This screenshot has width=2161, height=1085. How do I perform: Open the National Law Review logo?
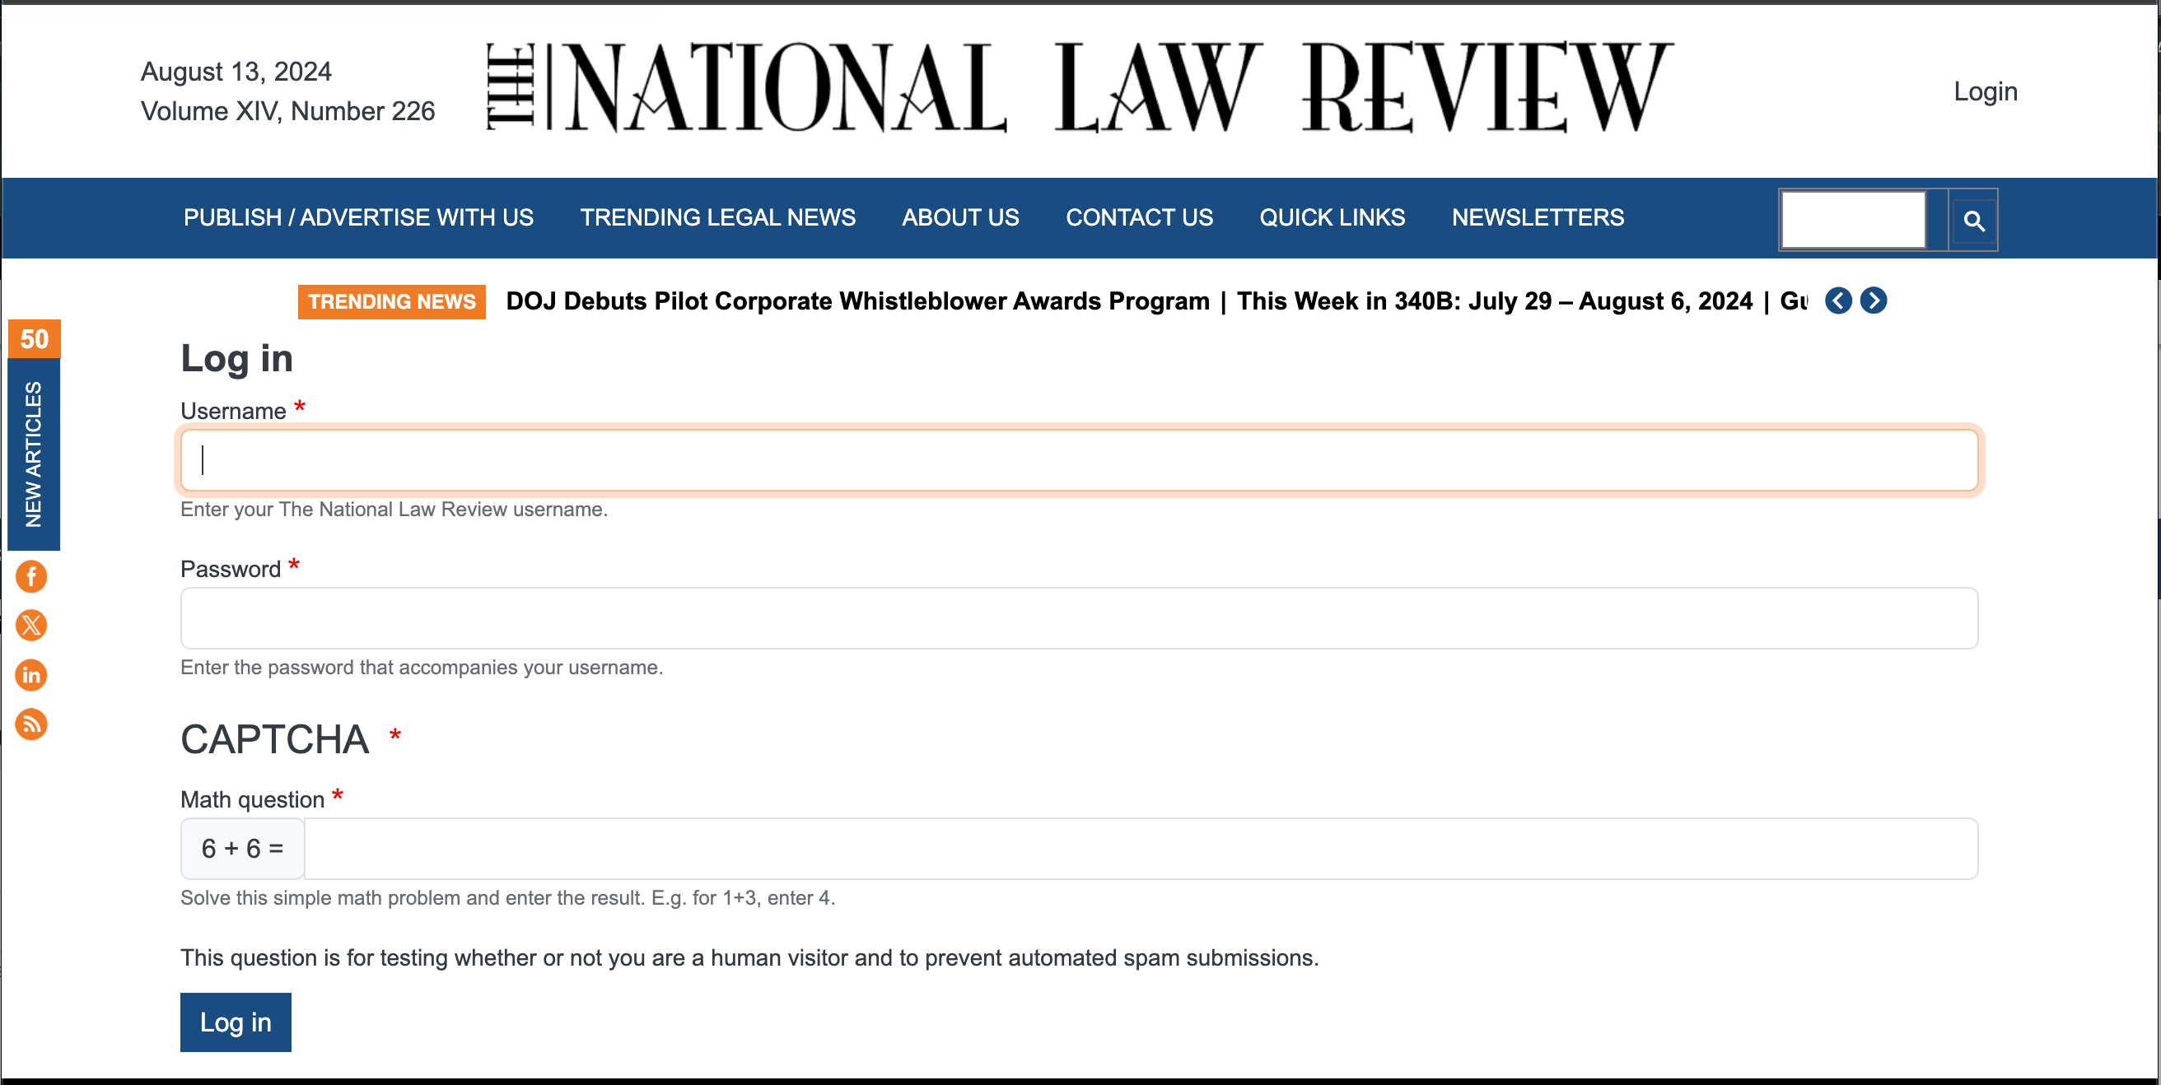(1079, 87)
